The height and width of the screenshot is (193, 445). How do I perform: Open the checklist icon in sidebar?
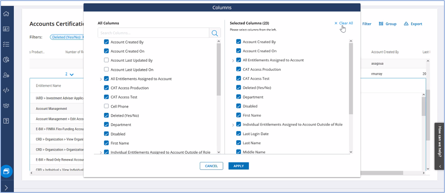point(6,44)
